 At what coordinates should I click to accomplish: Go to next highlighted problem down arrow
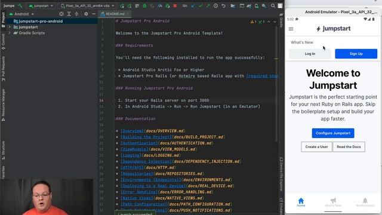point(275,22)
